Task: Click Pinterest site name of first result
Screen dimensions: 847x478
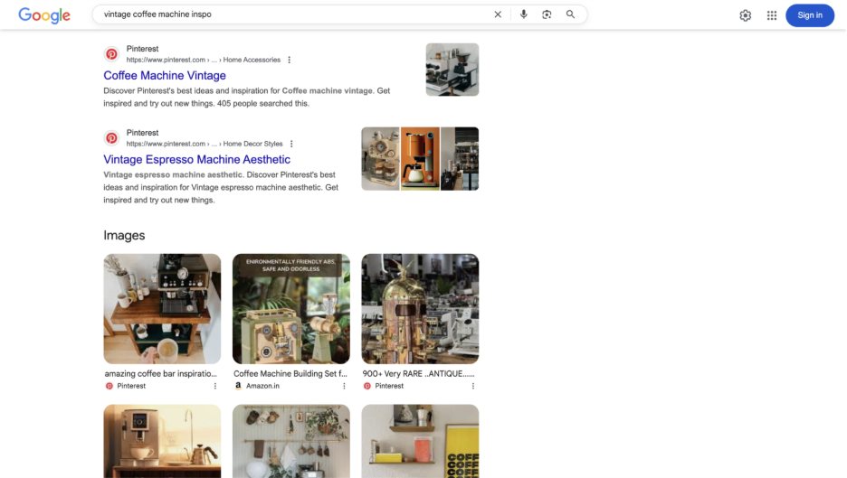Action: (143, 49)
